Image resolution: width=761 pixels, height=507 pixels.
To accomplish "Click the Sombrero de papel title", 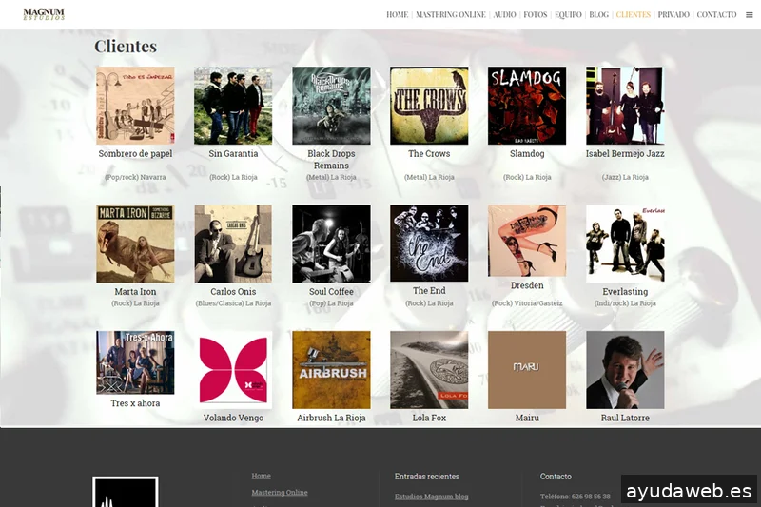I will tap(135, 153).
